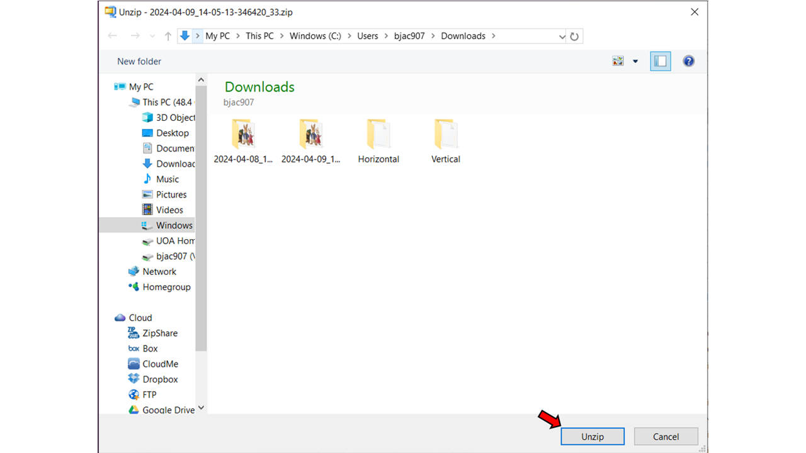The height and width of the screenshot is (453, 806).
Task: Open 3D Objects in the sidebar
Action: coord(168,118)
